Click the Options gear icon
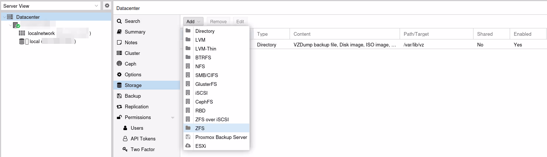Screen dimensions: 547x157 click(119, 75)
